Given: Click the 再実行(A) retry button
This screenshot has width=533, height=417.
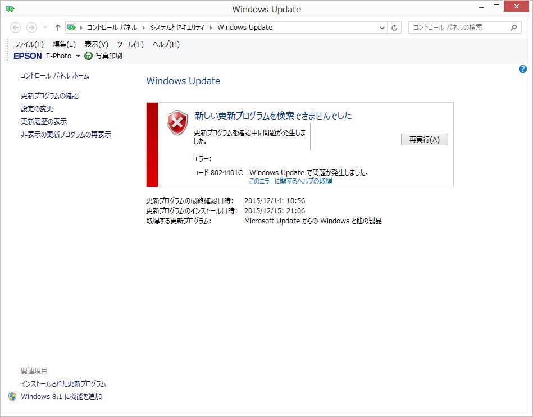Looking at the screenshot, I should point(424,140).
